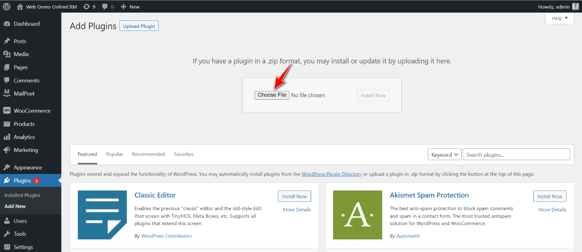Click the WordPress logo icon
The image size is (582, 252).
(7, 7)
